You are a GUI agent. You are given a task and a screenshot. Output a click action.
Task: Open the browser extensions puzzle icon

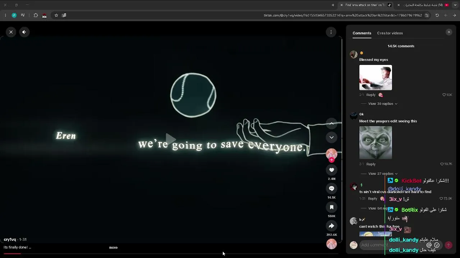[x=36, y=15]
